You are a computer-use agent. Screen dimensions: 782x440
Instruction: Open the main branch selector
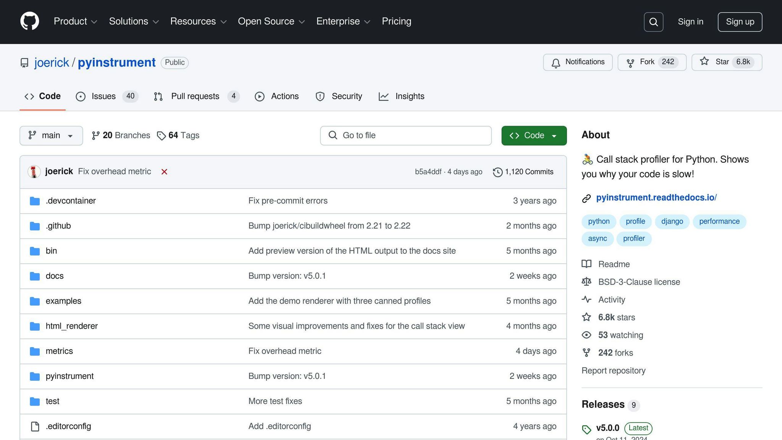pos(51,135)
